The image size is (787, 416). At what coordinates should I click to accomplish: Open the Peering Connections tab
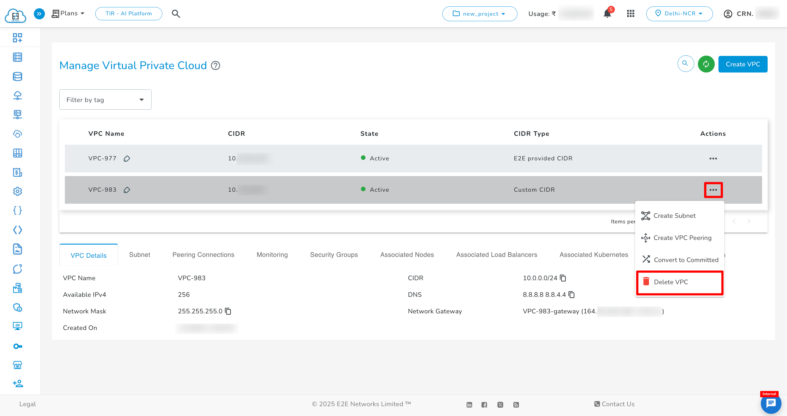tap(203, 255)
